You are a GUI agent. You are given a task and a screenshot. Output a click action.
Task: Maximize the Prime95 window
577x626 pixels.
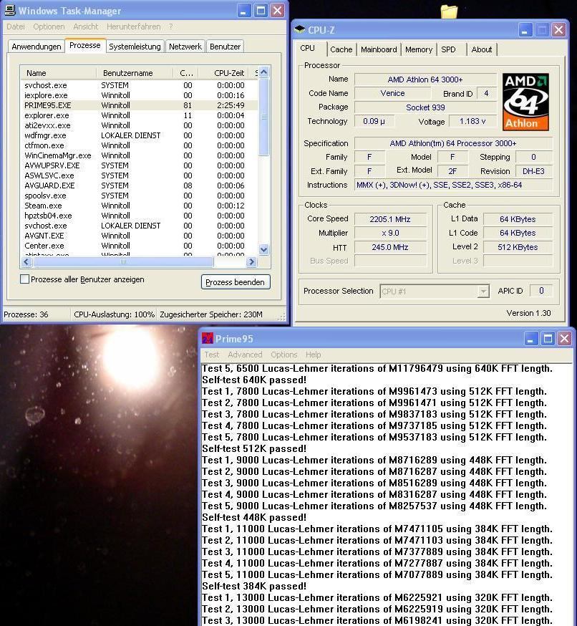[x=548, y=339]
